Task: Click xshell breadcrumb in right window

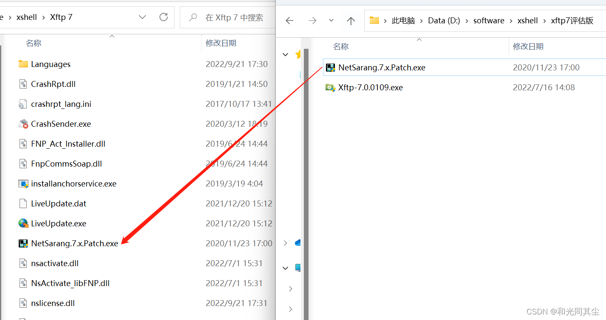Action: pyautogui.click(x=528, y=20)
